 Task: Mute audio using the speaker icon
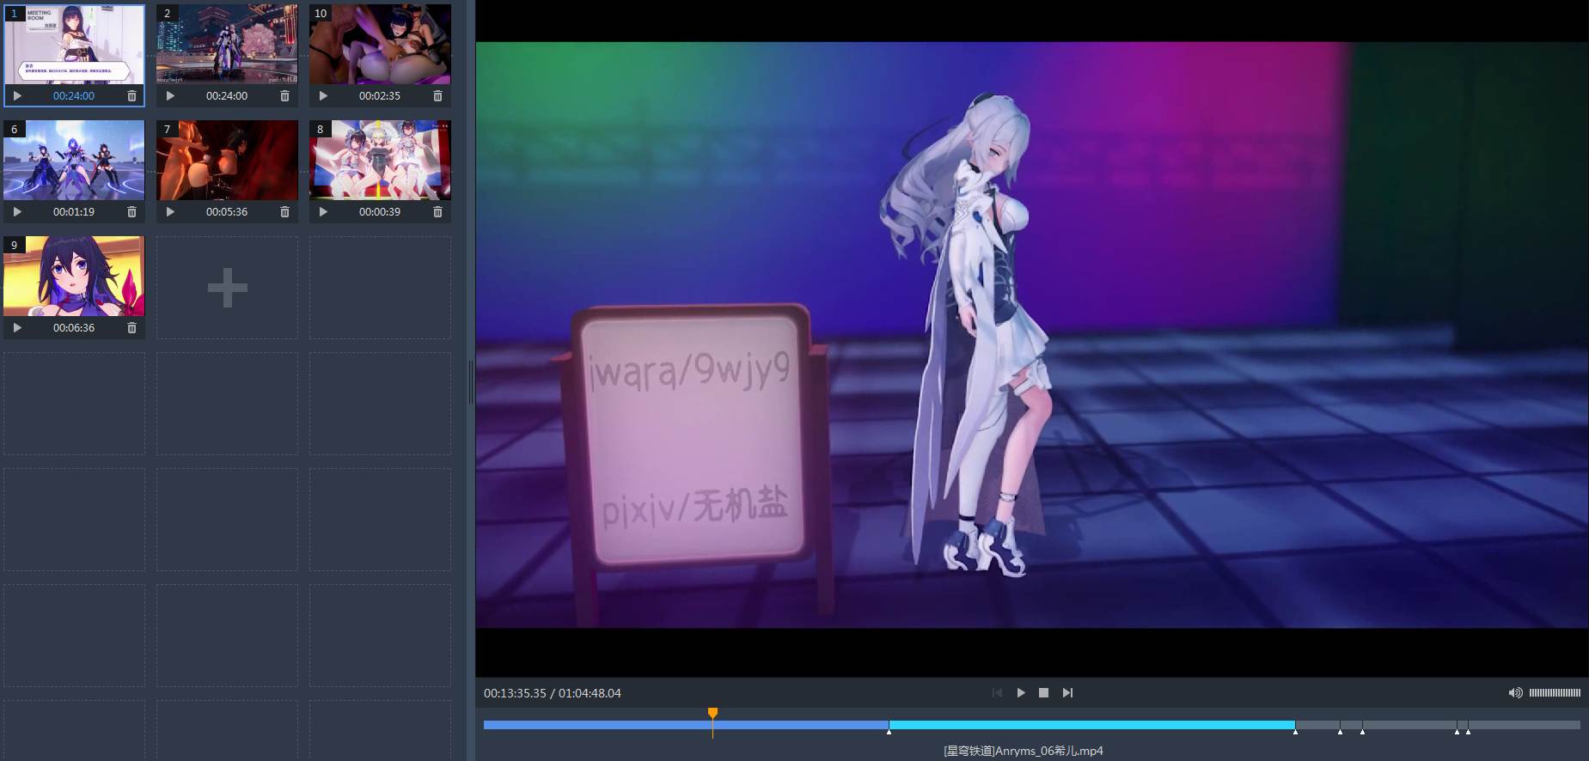coord(1515,693)
